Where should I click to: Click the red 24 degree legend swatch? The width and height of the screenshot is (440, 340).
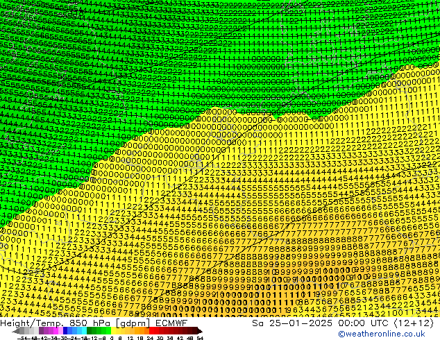[151, 331]
